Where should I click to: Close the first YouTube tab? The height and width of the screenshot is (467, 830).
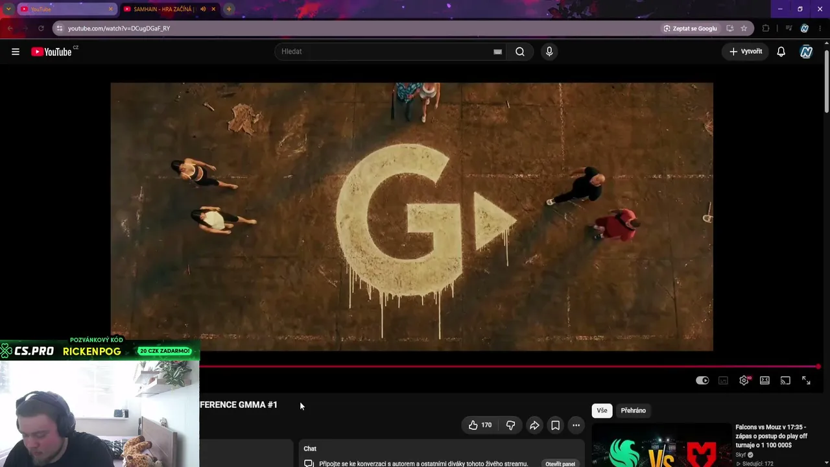110,9
